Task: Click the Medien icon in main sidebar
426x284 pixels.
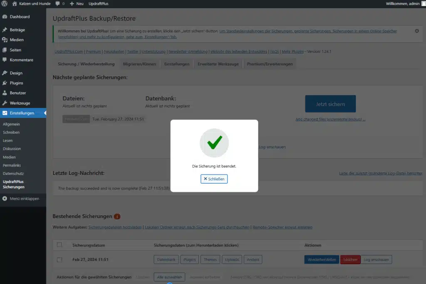Action: coord(5,39)
